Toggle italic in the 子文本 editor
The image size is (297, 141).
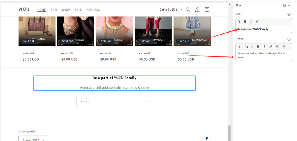click(264, 47)
